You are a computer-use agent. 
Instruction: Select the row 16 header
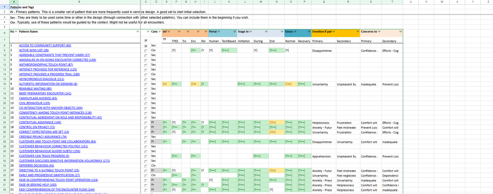(5, 84)
